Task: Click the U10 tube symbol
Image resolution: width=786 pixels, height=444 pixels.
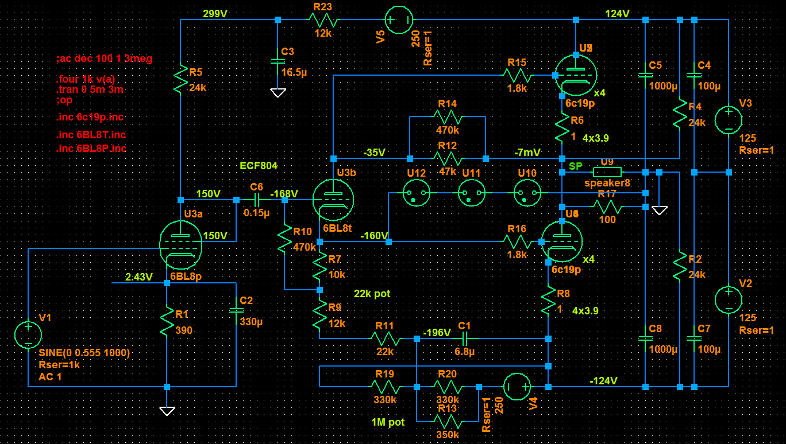Action: tap(527, 193)
